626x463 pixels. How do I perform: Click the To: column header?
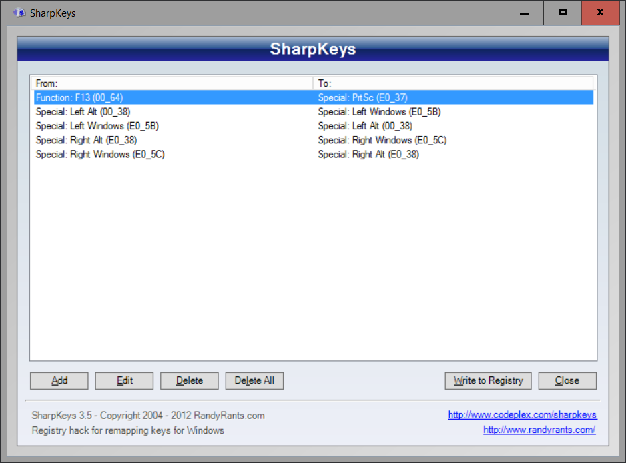click(x=452, y=83)
